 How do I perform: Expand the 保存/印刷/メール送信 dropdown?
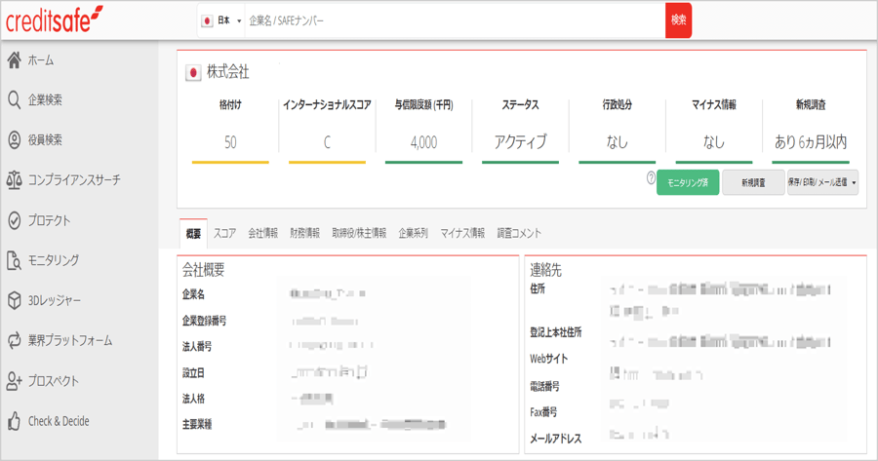[x=822, y=182]
